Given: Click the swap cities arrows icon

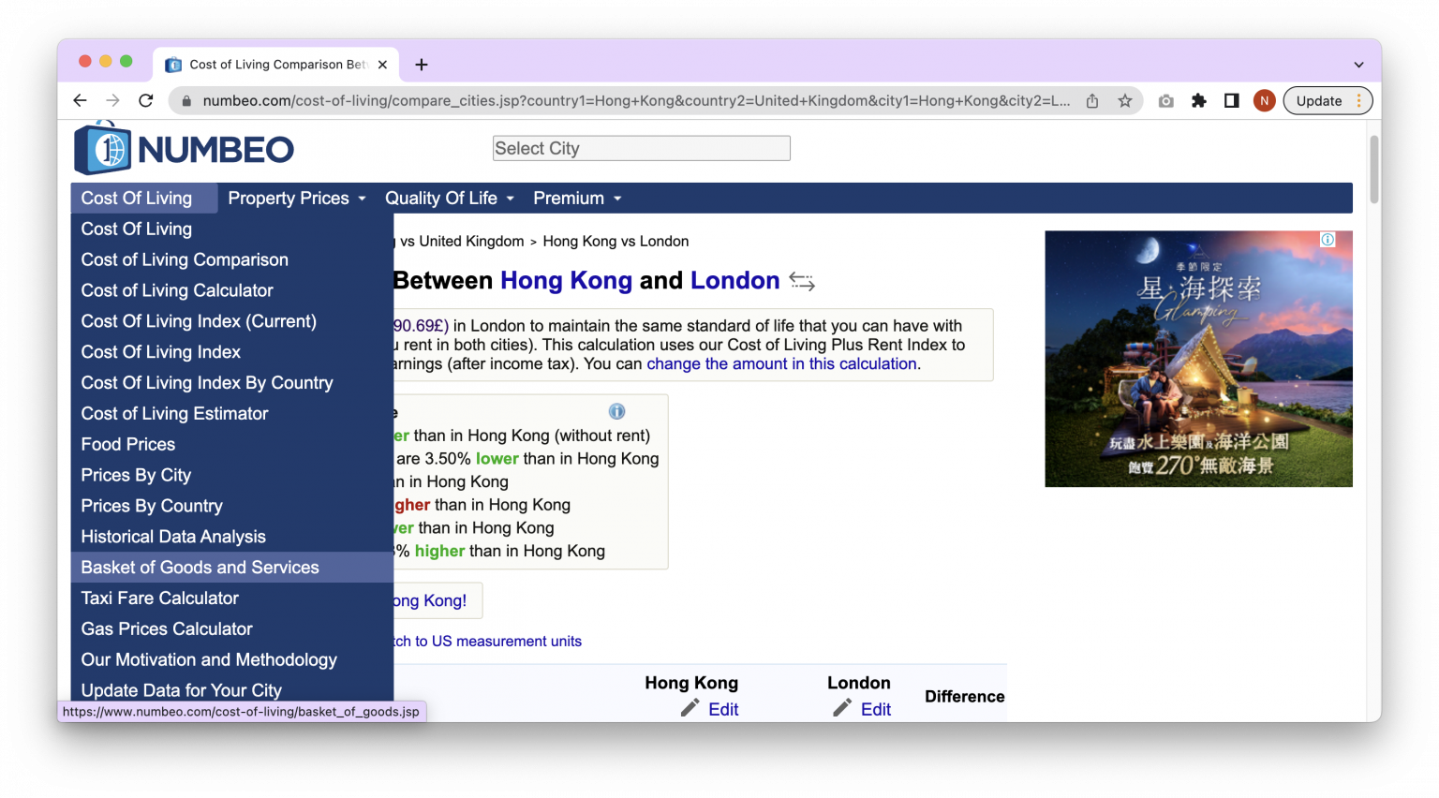Looking at the screenshot, I should (x=801, y=281).
